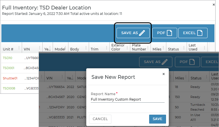The height and width of the screenshot is (127, 219).
Task: Open Trim column options menu
Action: (x=106, y=48)
